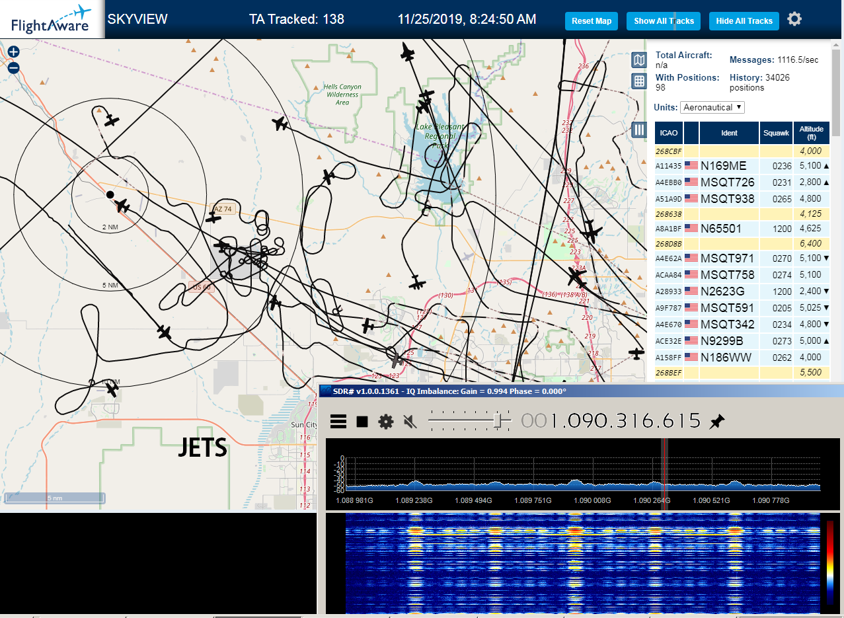Click Hells Canyon Wilderness Area label

point(342,95)
